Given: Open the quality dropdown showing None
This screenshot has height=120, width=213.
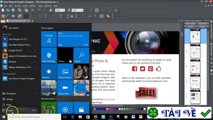Looking at the screenshot, I should 60,10.
